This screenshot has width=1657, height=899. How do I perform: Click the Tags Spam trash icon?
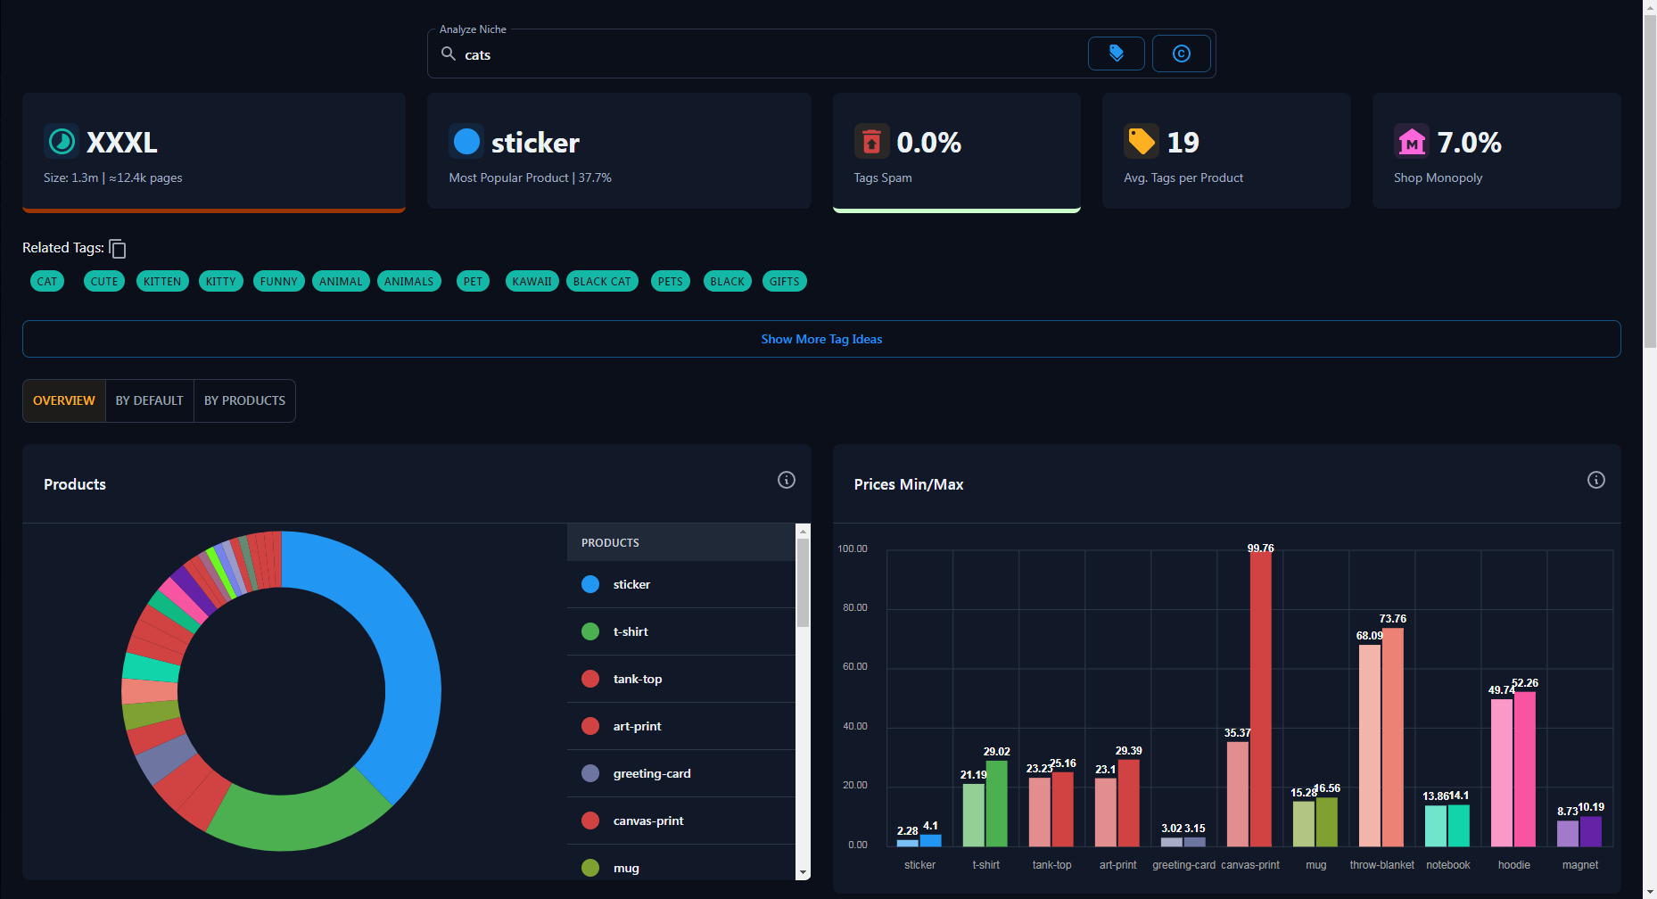pos(871,142)
